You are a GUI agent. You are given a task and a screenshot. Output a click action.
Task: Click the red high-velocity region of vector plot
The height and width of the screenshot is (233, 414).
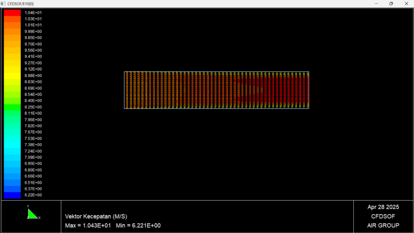coord(279,90)
